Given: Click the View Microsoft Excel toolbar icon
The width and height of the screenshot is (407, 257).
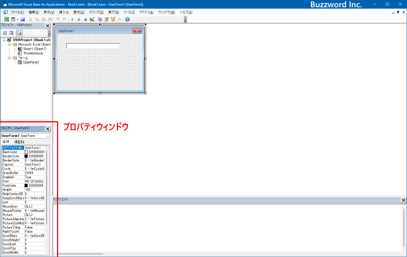Looking at the screenshot, I should (7, 19).
